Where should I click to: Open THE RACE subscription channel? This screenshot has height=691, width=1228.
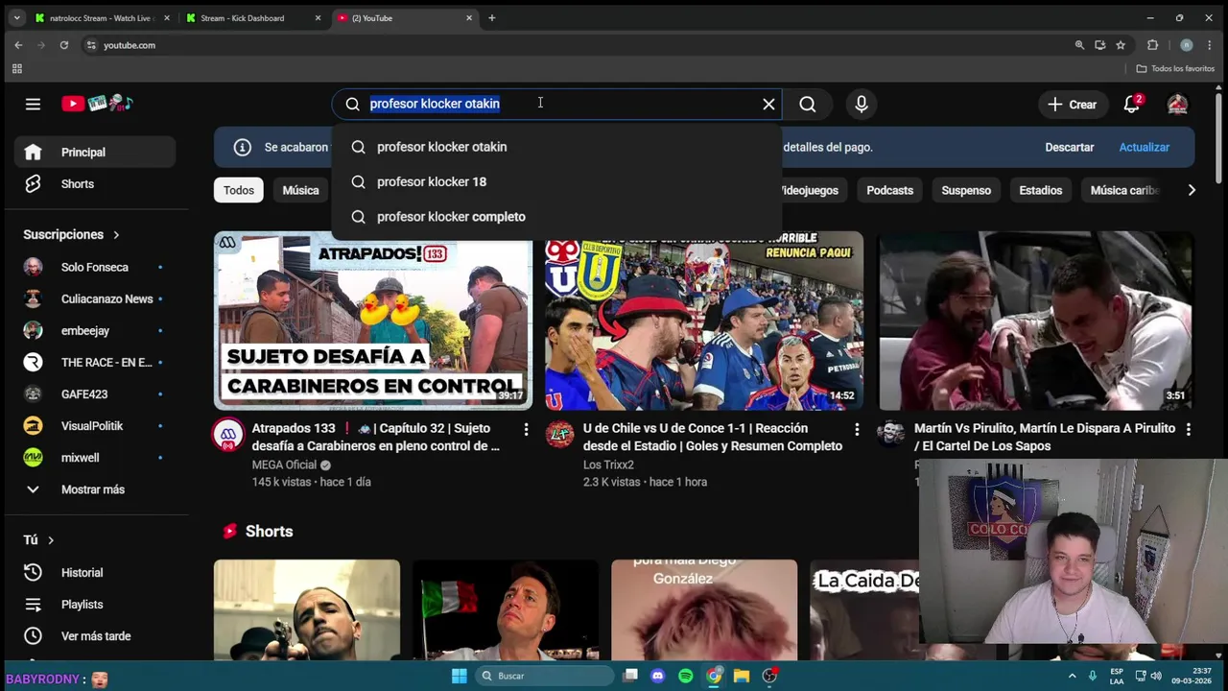95,362
